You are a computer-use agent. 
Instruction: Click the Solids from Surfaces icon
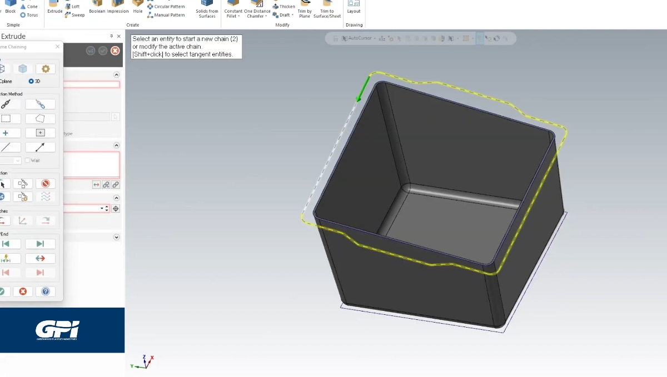point(206,8)
